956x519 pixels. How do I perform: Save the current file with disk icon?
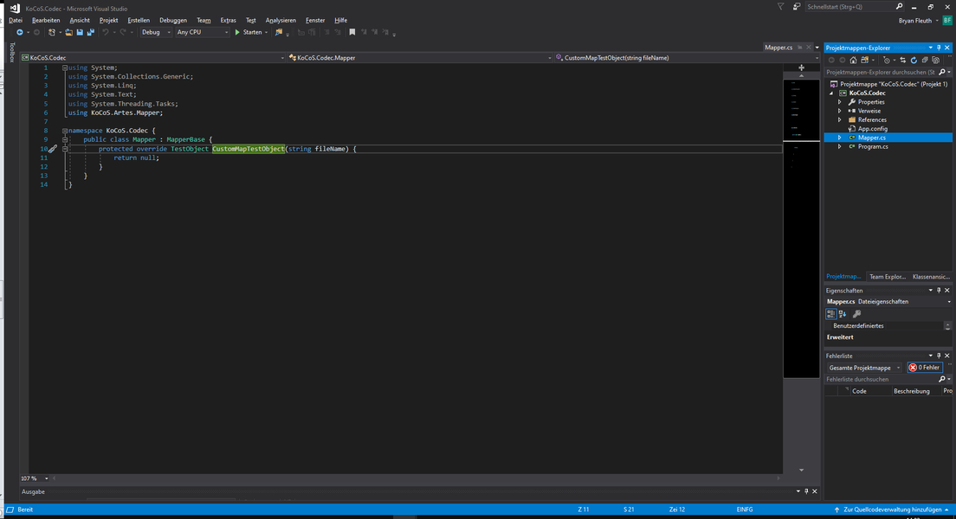pyautogui.click(x=80, y=32)
